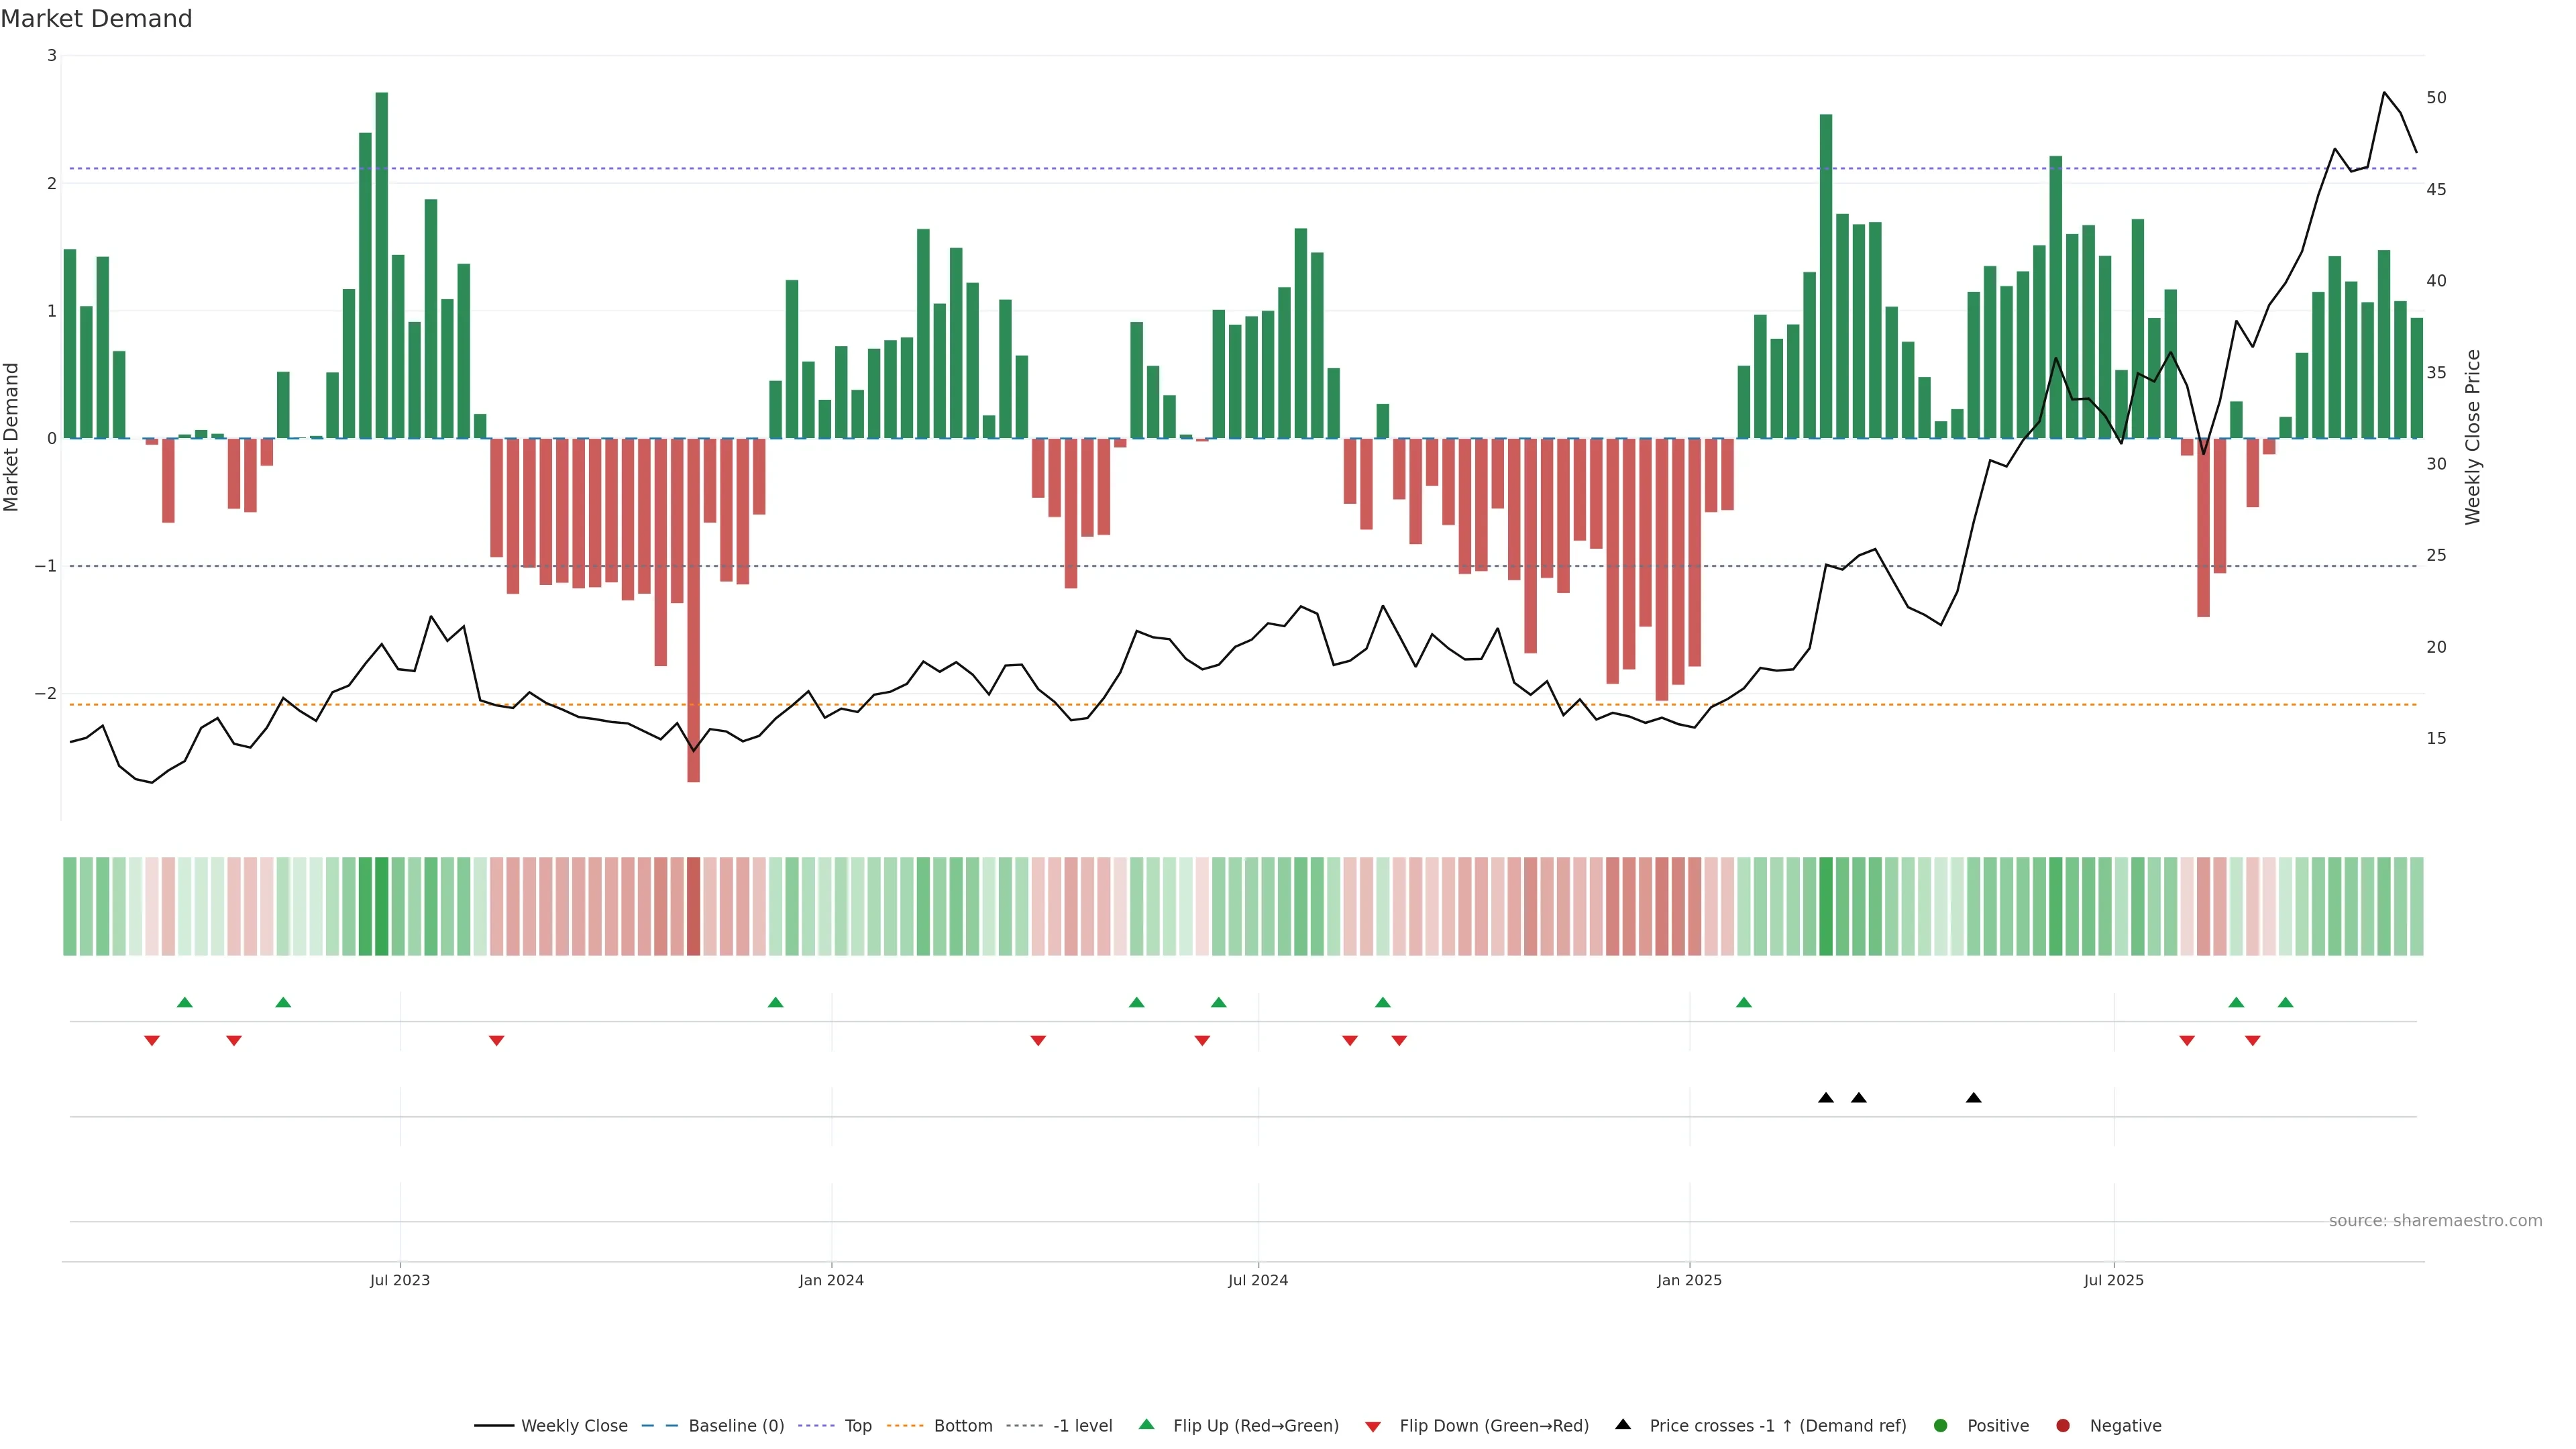Image resolution: width=2576 pixels, height=1449 pixels.
Task: Toggle the -1 level legend entry
Action: tap(1082, 1425)
